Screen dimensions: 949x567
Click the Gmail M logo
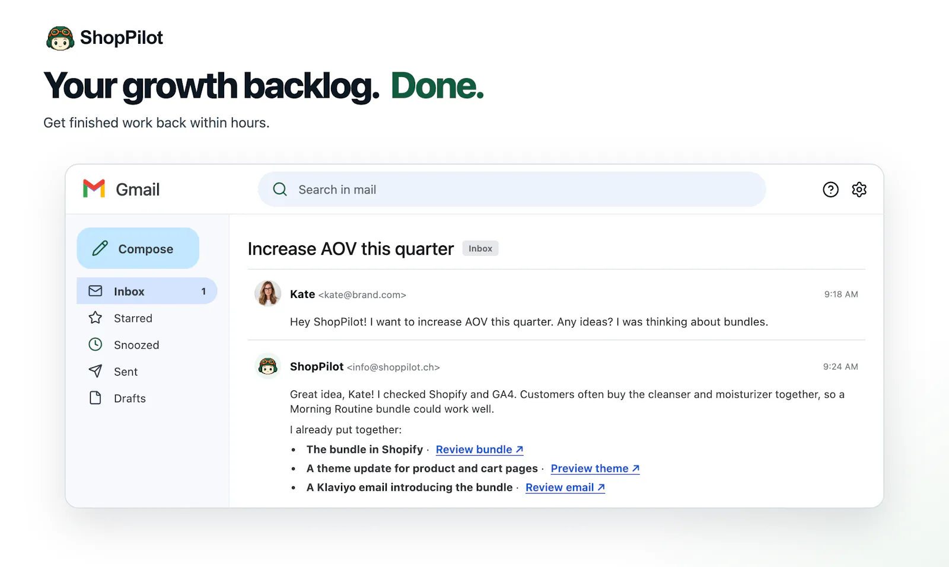94,189
